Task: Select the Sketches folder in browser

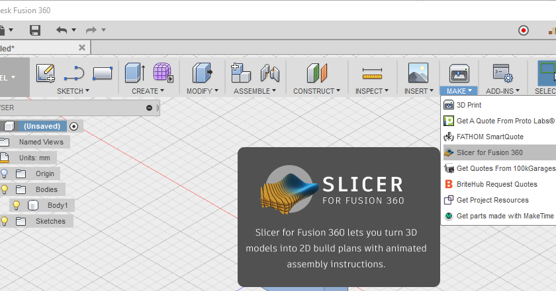Action: click(50, 221)
